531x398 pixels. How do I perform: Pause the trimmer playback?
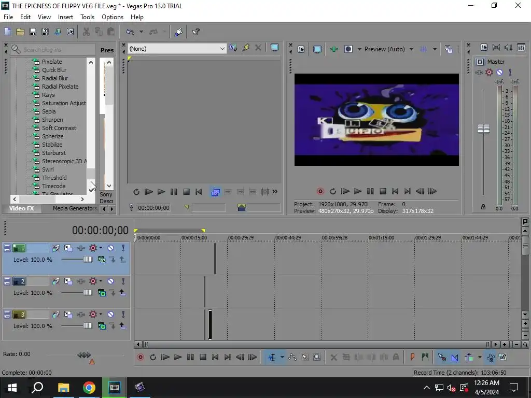(174, 192)
